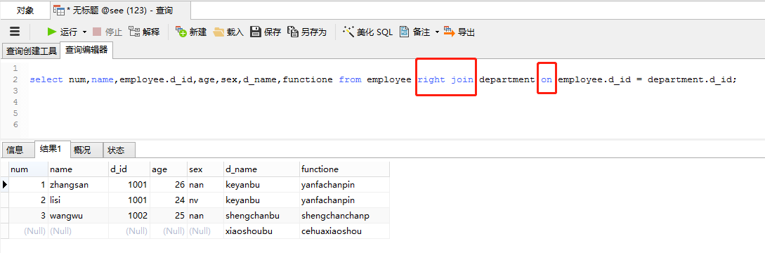Click the row indicator arrow of first row

5,185
